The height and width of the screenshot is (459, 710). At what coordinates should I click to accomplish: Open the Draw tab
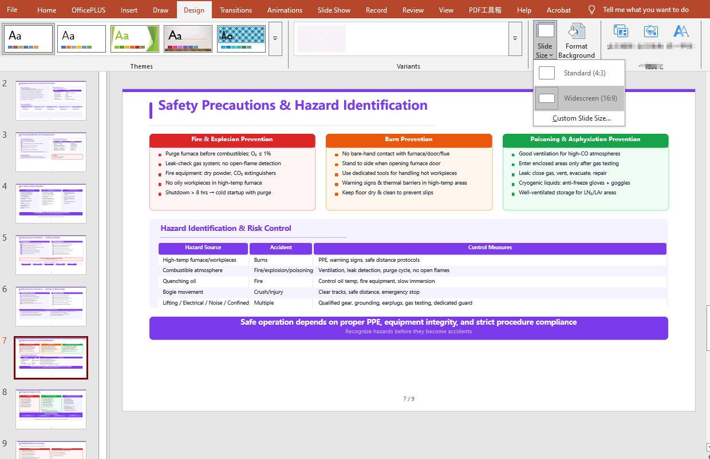pyautogui.click(x=161, y=10)
